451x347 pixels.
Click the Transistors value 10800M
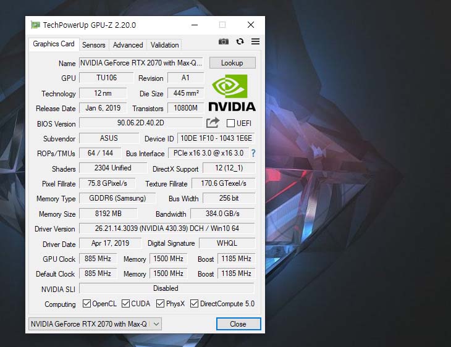(x=185, y=108)
